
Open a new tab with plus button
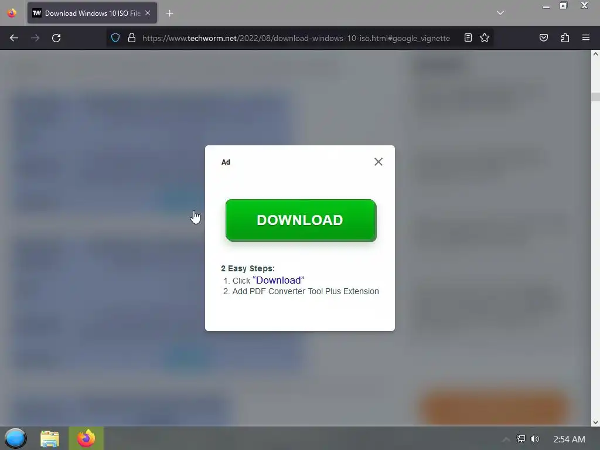click(169, 13)
